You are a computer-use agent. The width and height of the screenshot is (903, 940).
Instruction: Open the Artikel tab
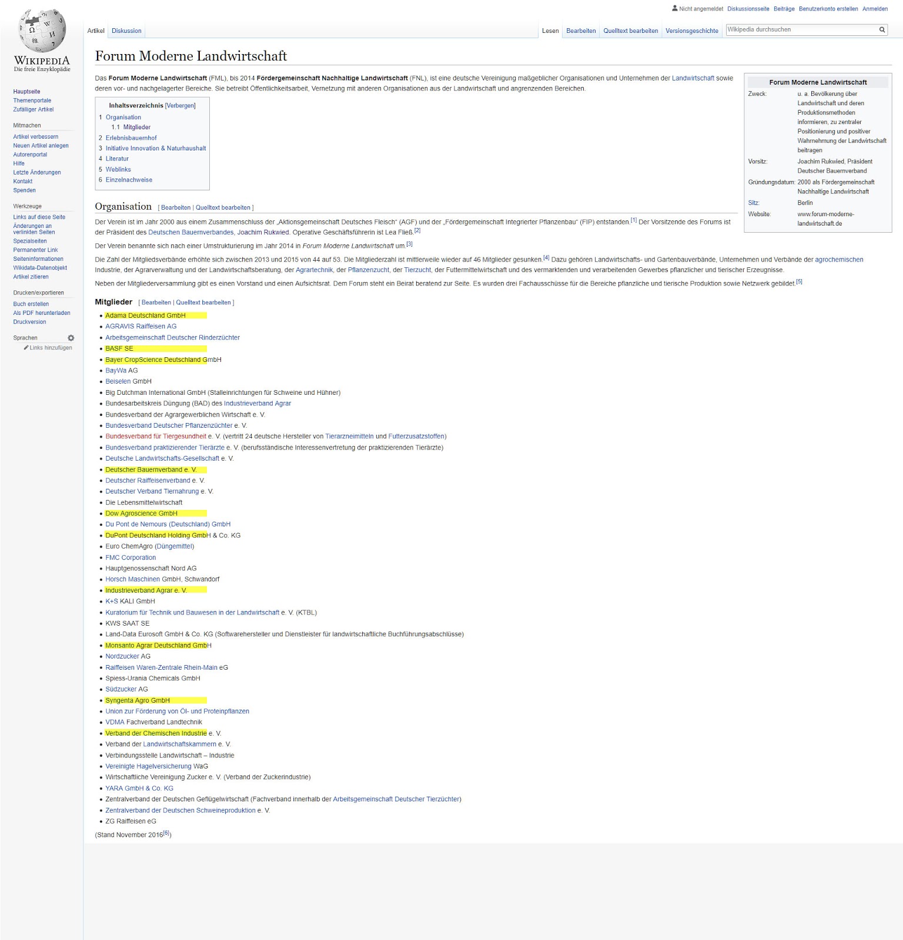[x=96, y=31]
